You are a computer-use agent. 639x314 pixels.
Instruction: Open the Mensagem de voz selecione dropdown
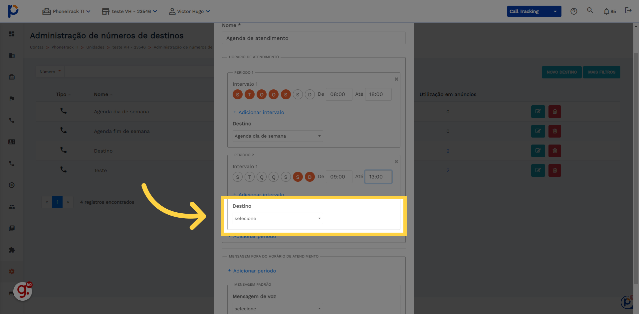pyautogui.click(x=278, y=309)
